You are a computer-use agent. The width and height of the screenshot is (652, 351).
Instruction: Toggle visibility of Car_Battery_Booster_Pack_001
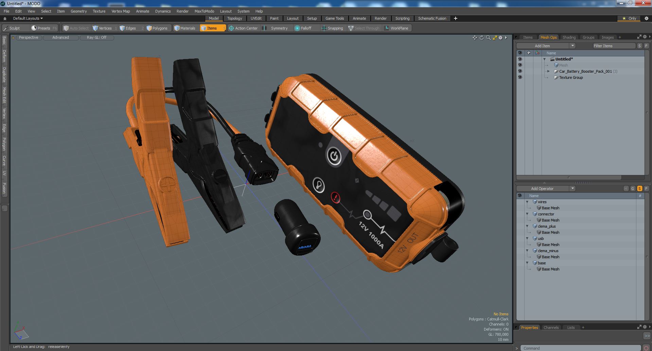coord(520,71)
